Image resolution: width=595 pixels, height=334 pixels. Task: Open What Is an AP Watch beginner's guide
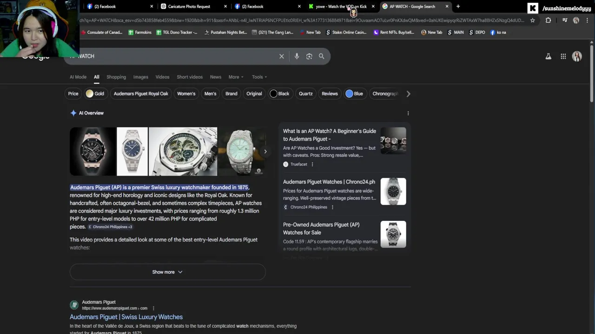pos(330,135)
